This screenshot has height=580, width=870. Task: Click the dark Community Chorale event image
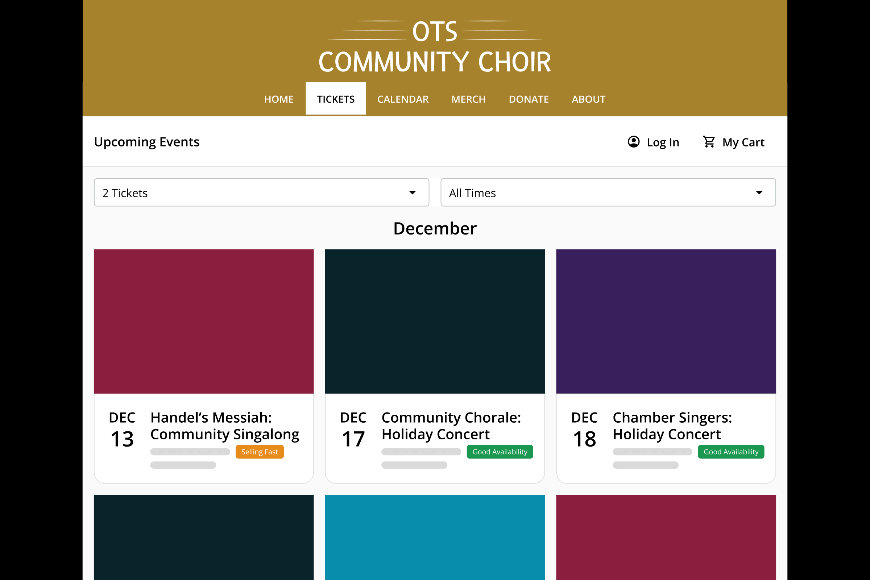(435, 322)
